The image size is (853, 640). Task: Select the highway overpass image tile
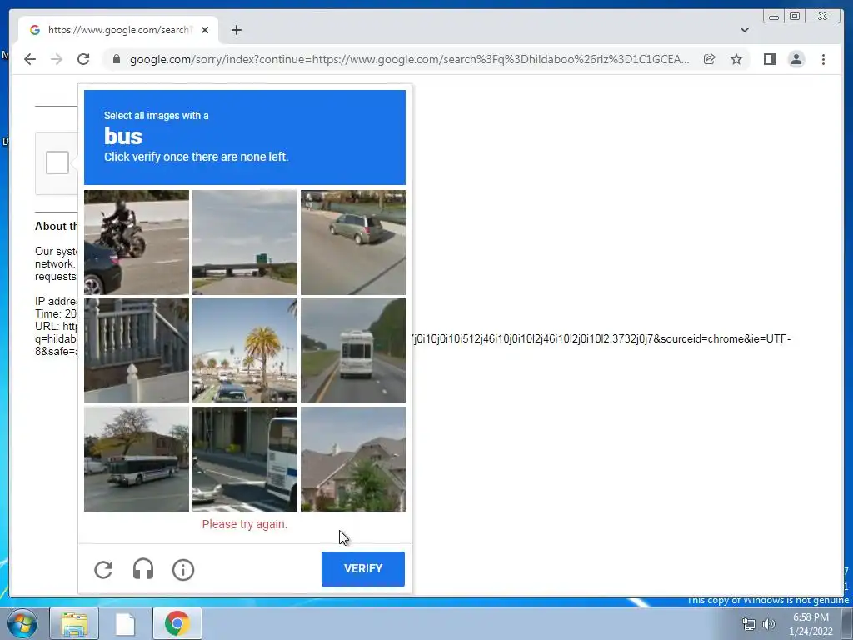245,242
